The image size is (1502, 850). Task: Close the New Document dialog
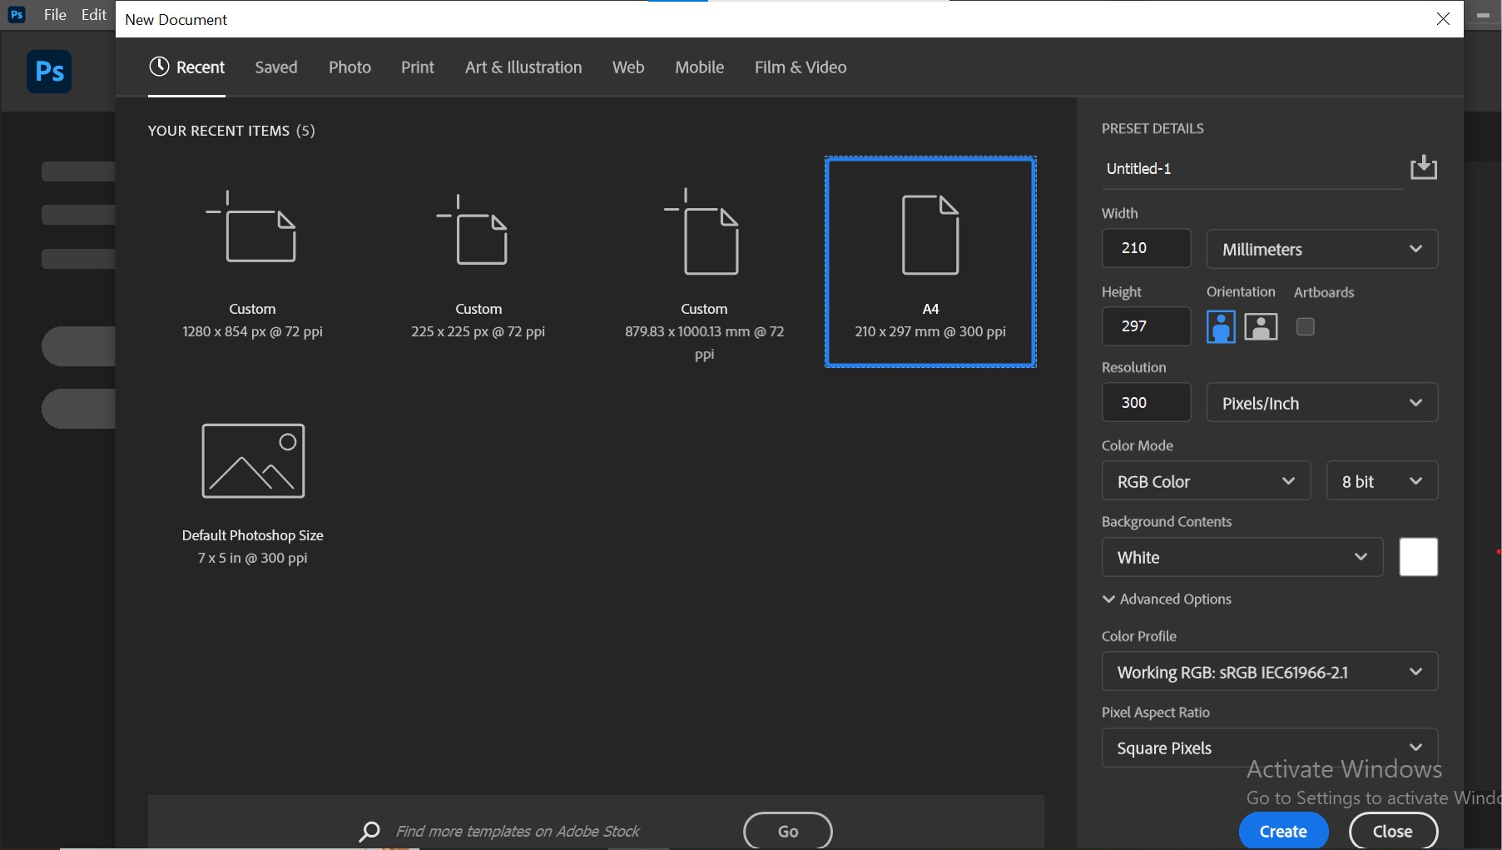(x=1443, y=19)
